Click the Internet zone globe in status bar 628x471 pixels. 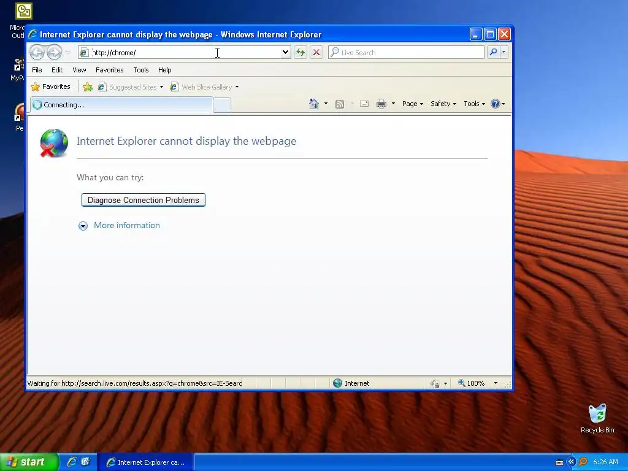point(338,383)
